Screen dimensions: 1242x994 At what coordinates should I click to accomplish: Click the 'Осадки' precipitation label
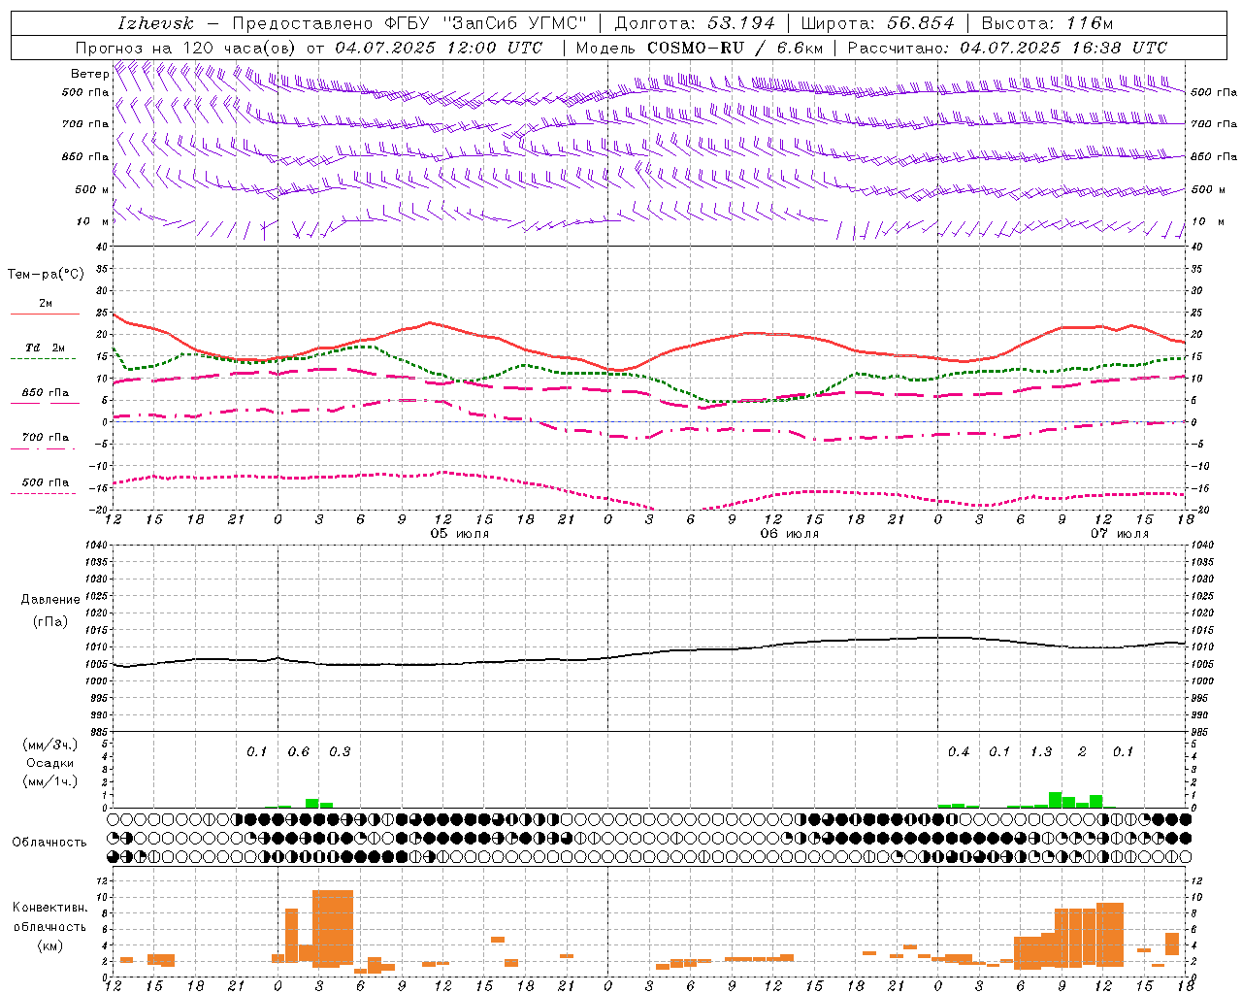tap(50, 763)
